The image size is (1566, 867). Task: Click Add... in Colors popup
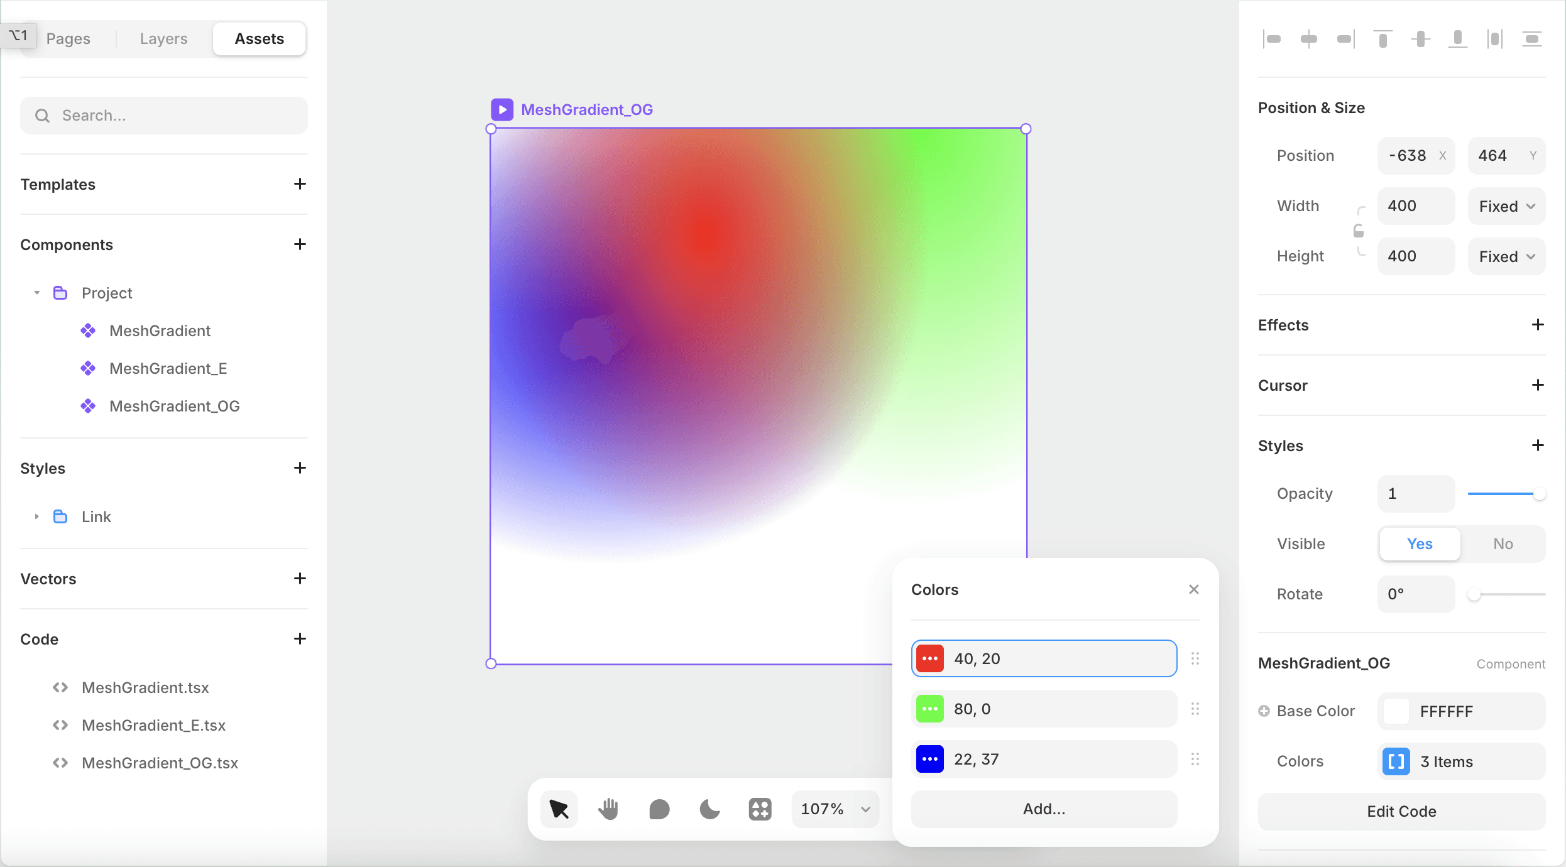pyautogui.click(x=1044, y=809)
